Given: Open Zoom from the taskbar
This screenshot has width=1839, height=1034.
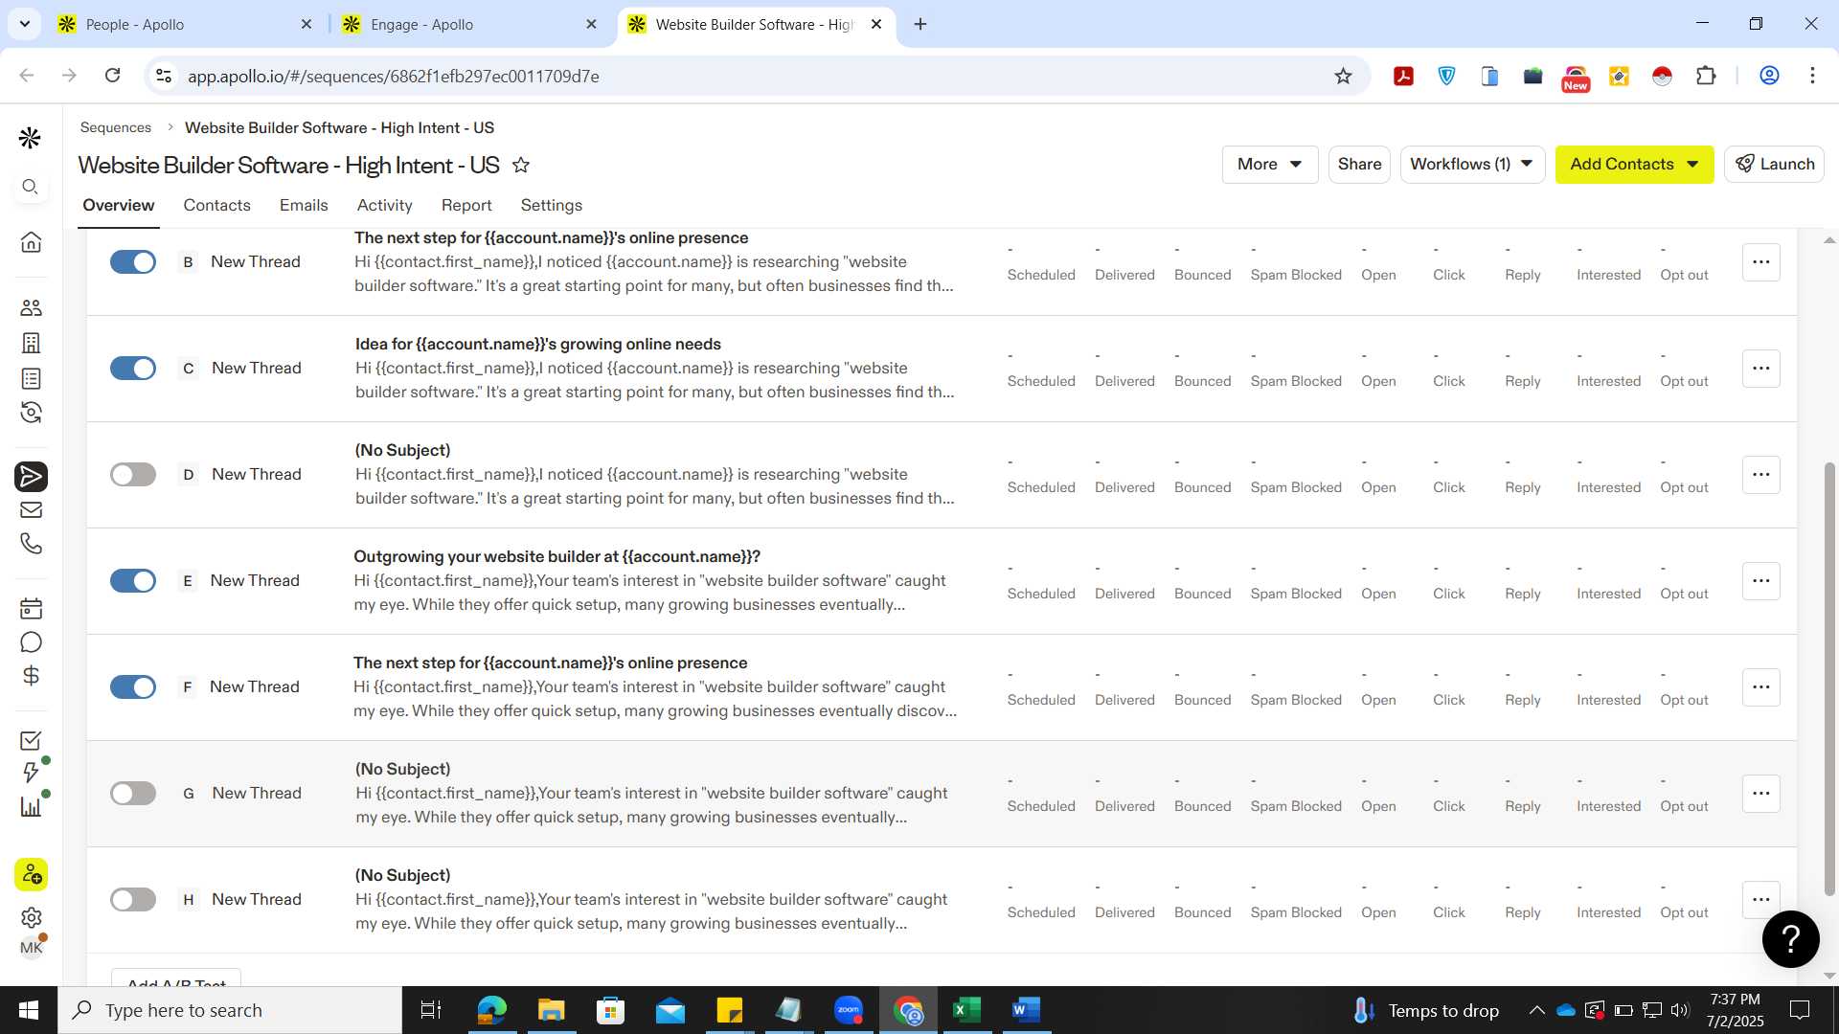Looking at the screenshot, I should point(848,1010).
